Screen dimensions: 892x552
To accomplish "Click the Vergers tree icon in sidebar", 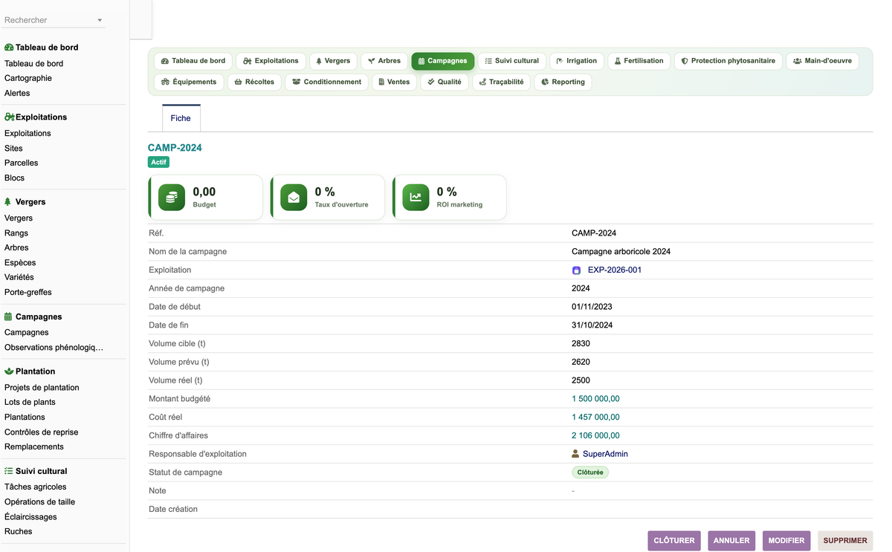I will pyautogui.click(x=8, y=202).
